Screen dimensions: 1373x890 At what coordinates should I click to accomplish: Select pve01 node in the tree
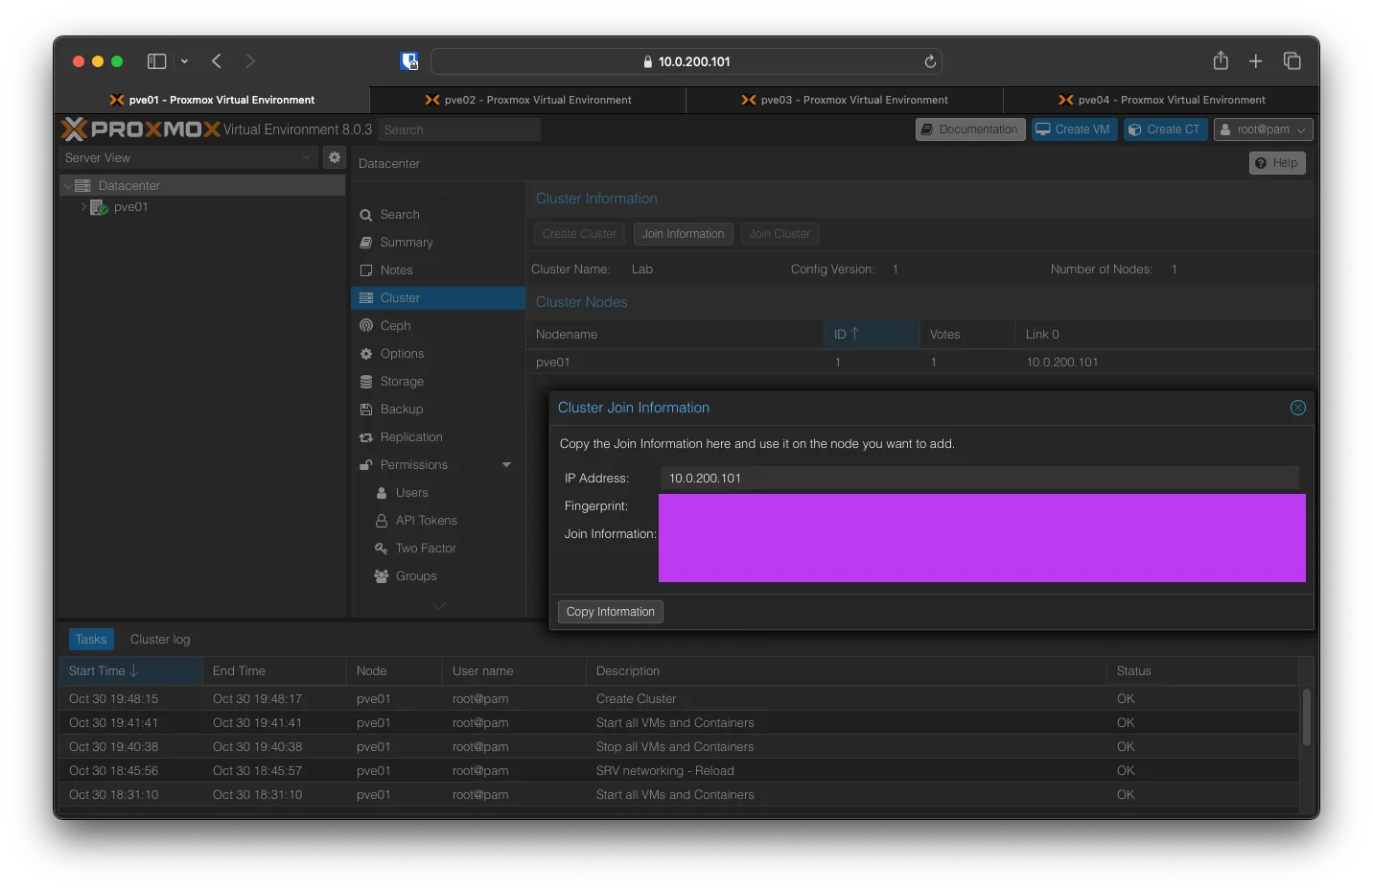130,207
